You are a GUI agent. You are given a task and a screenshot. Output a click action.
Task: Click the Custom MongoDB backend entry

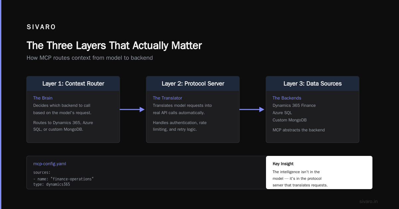(x=290, y=120)
